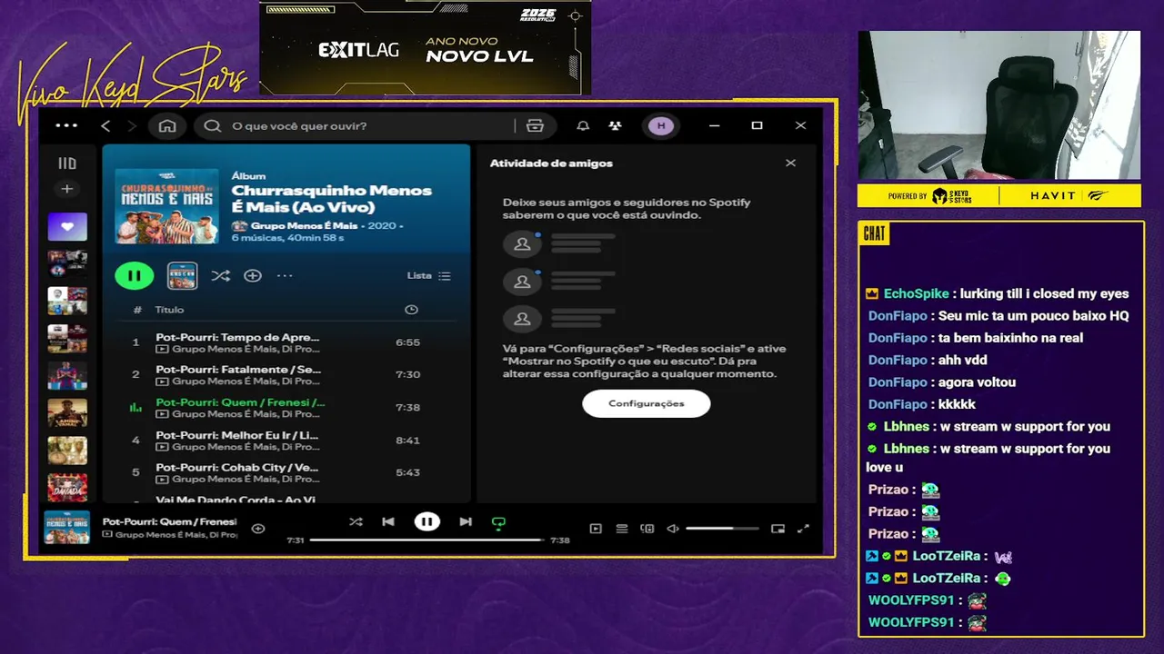Skip to next track
1164x654 pixels.
466,521
